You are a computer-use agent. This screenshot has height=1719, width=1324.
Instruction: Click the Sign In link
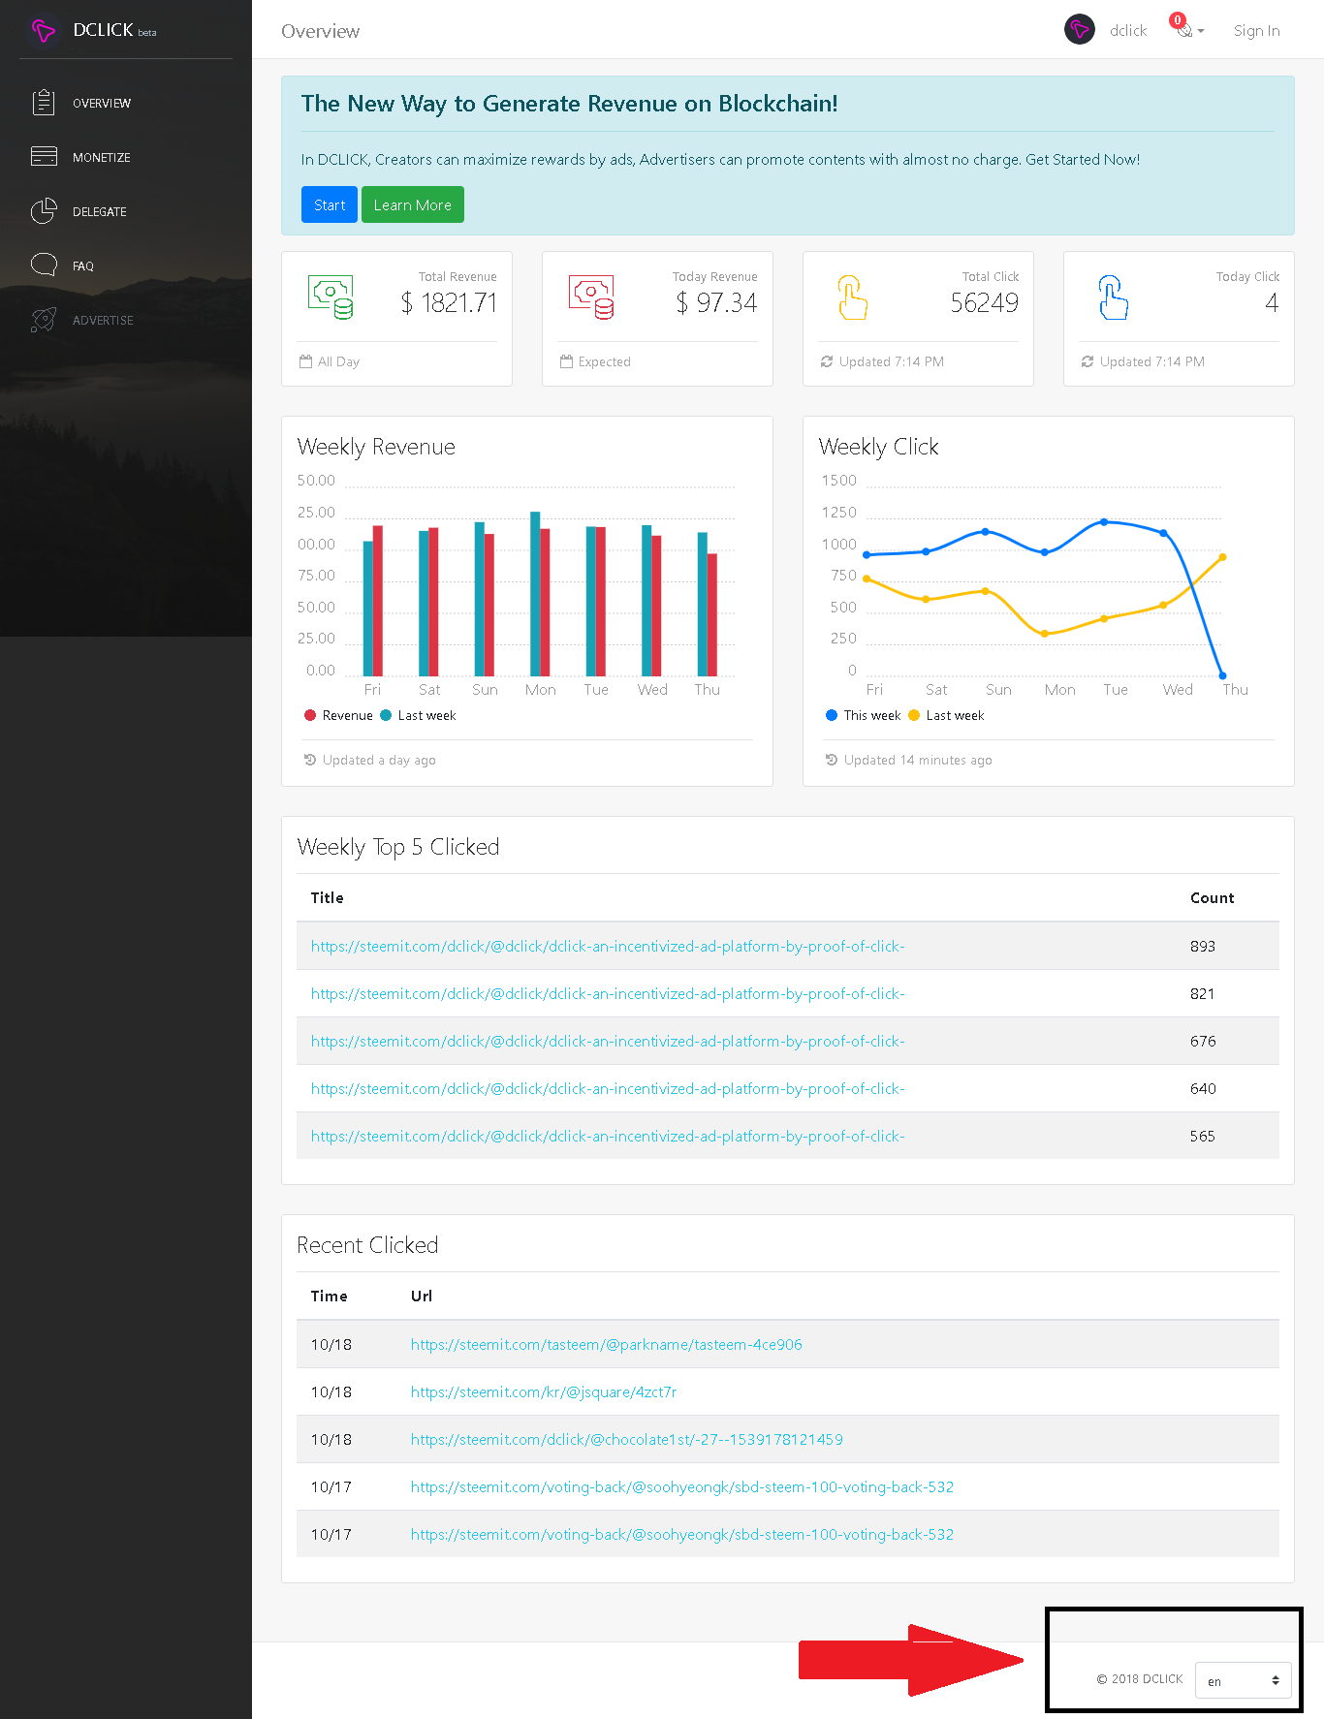(1256, 30)
